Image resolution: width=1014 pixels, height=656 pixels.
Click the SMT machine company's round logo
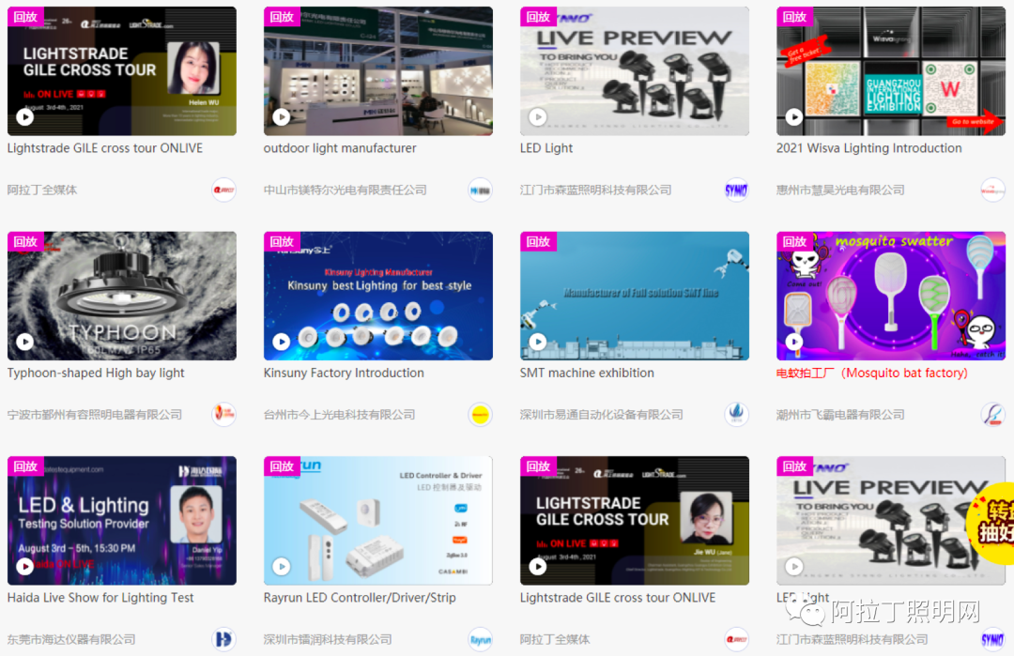tap(736, 414)
